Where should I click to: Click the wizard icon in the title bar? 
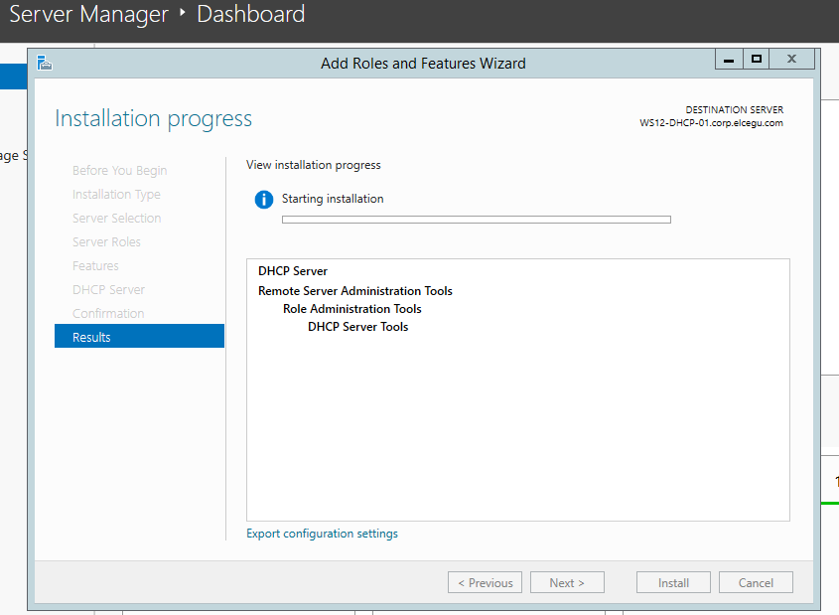click(x=44, y=63)
